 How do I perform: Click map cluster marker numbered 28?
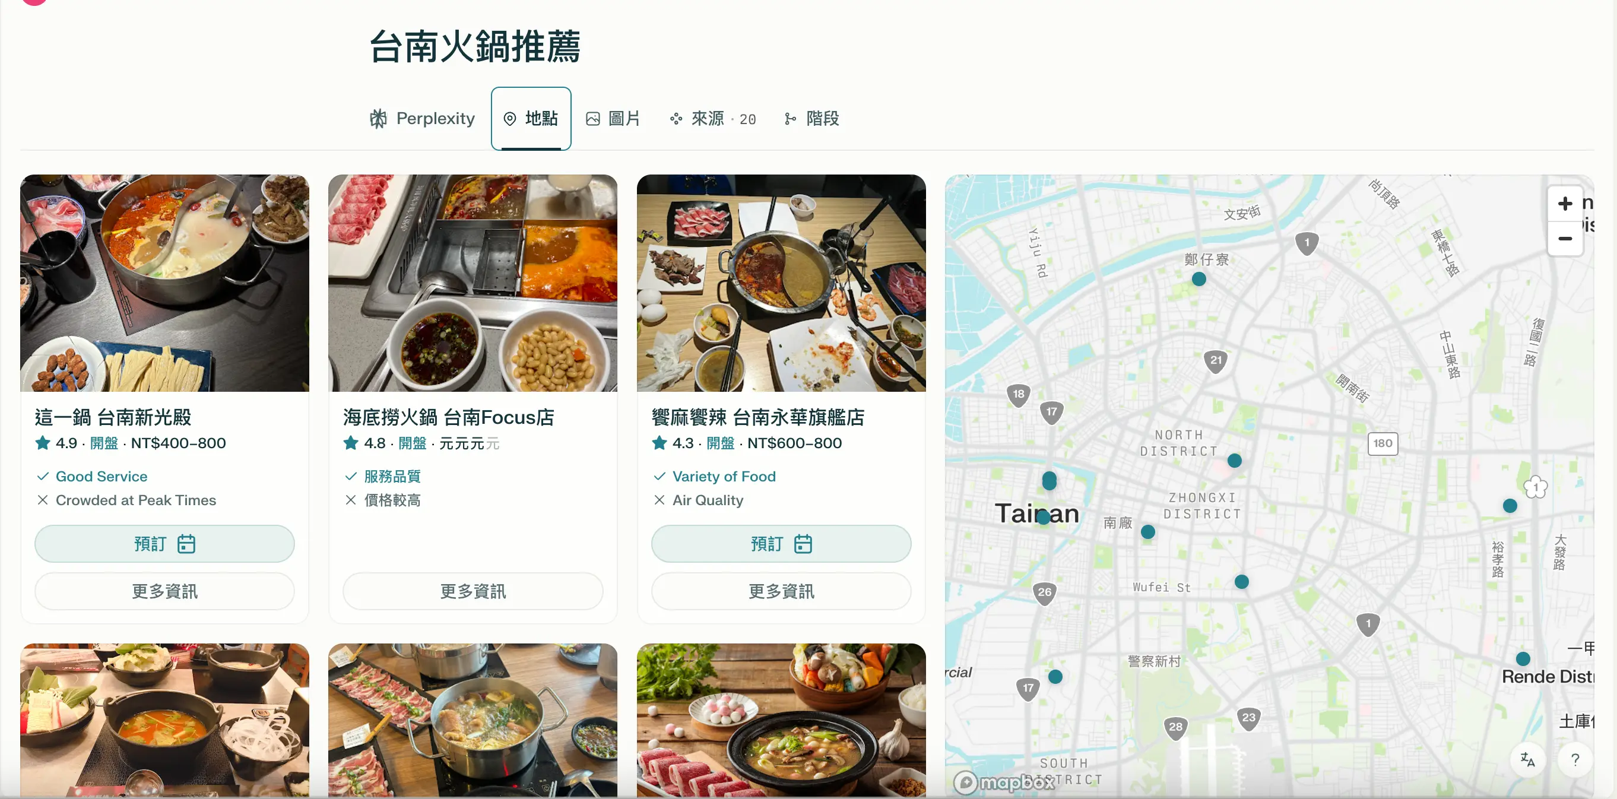pos(1176,727)
